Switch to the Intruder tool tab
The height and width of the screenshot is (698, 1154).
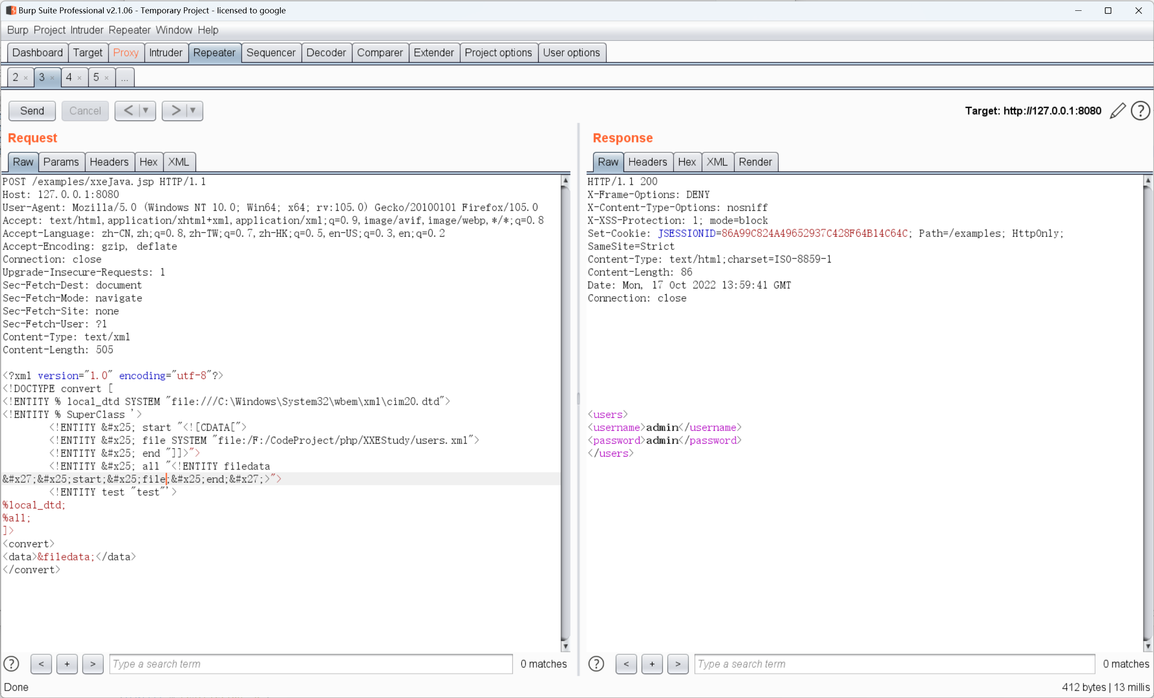tap(166, 53)
